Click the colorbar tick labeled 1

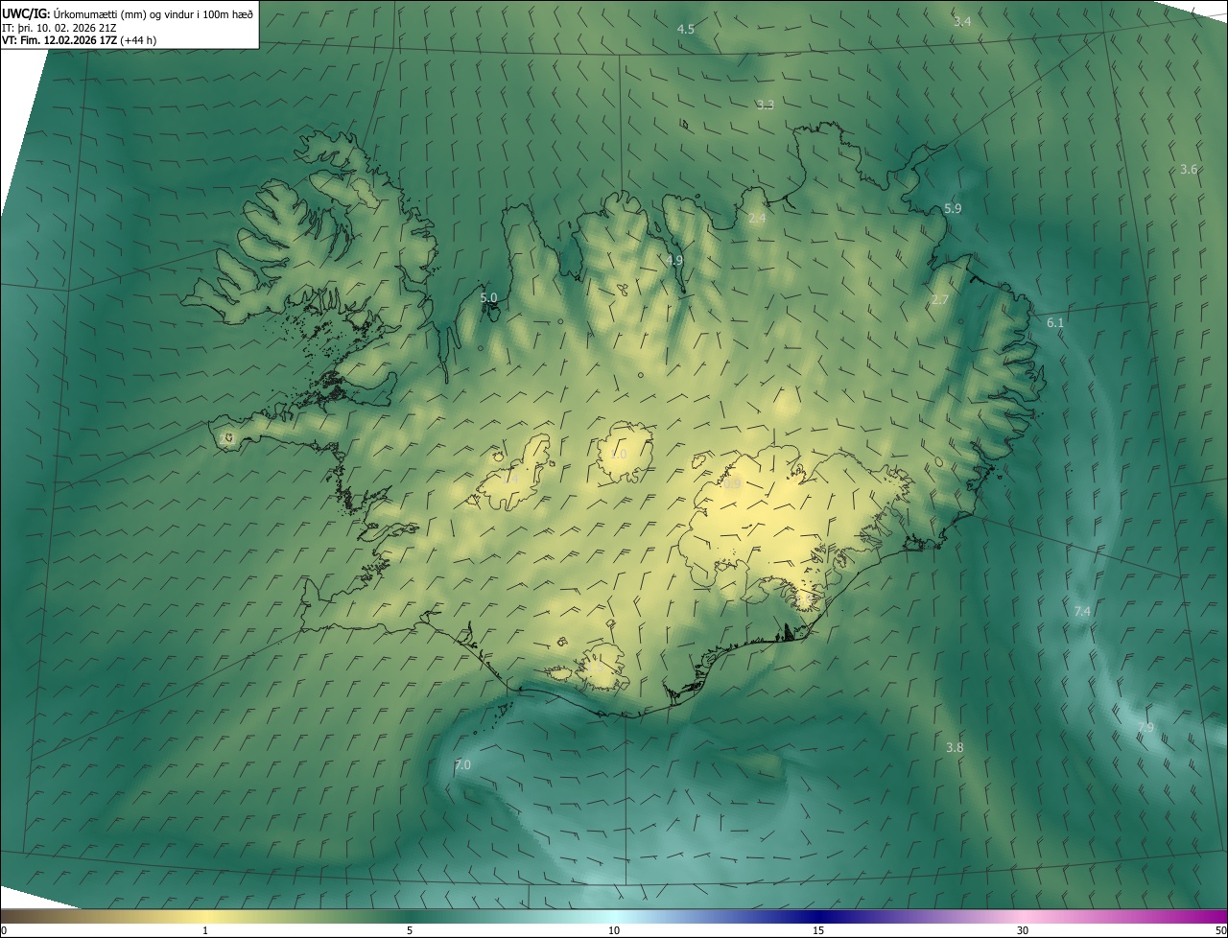(x=205, y=931)
